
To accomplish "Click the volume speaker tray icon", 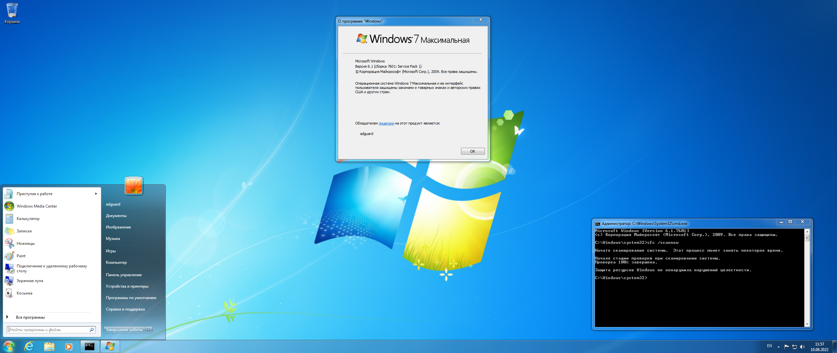I will point(802,346).
